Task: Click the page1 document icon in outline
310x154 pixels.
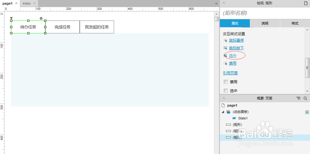Action: (x=224, y=105)
